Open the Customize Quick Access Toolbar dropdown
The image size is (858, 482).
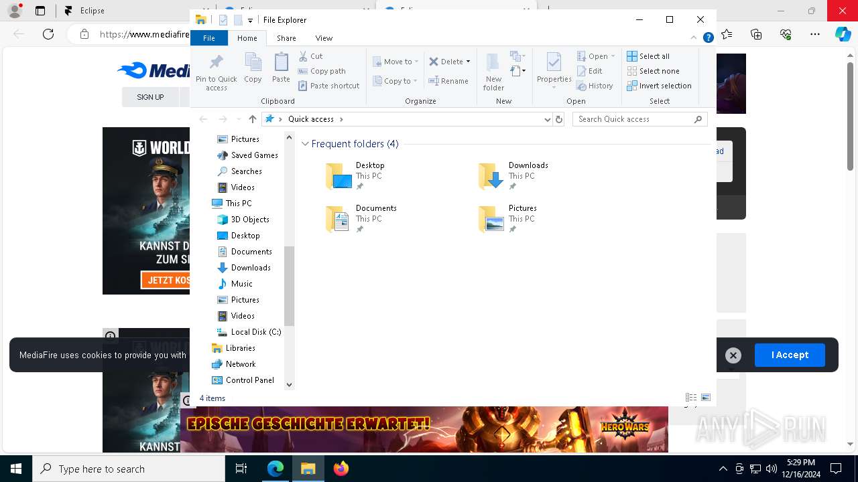pos(250,21)
